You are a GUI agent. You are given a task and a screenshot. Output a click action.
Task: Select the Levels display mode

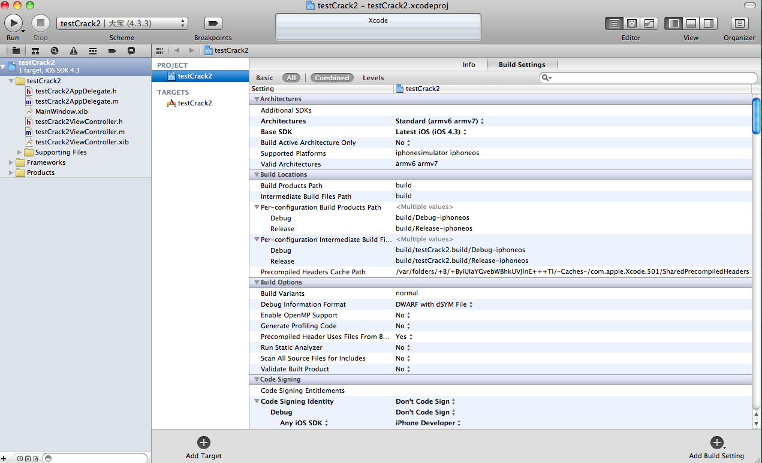(x=373, y=78)
